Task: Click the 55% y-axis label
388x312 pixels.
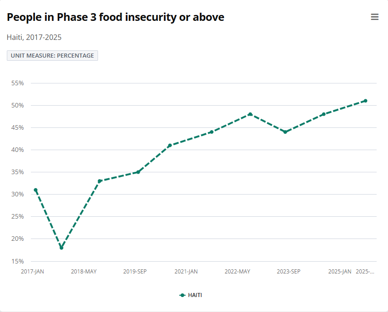Action: [17, 83]
